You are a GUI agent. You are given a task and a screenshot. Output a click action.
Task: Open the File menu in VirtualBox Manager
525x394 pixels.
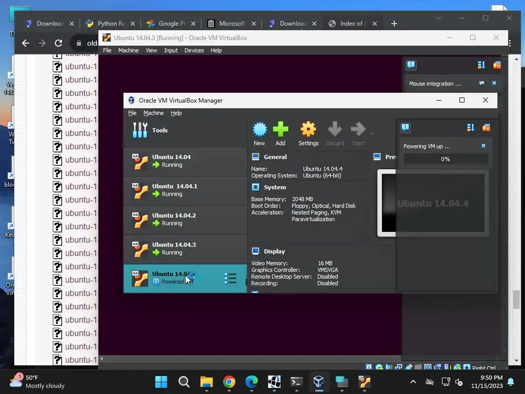tap(132, 113)
